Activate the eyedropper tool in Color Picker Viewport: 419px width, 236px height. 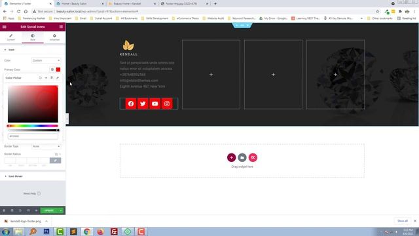(x=57, y=78)
